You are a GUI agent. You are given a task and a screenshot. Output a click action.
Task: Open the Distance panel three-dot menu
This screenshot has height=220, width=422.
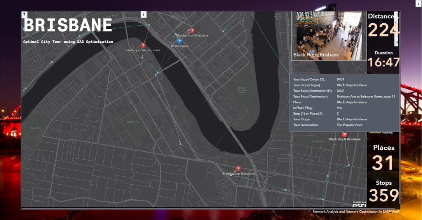pyautogui.click(x=396, y=14)
